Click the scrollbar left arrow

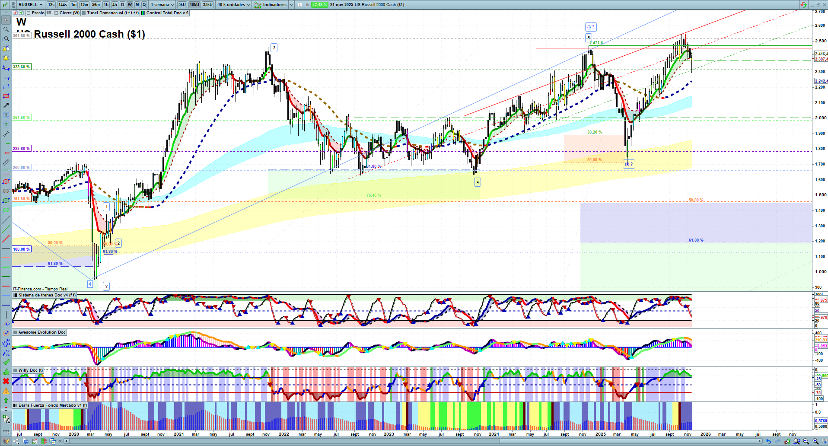pos(66,441)
